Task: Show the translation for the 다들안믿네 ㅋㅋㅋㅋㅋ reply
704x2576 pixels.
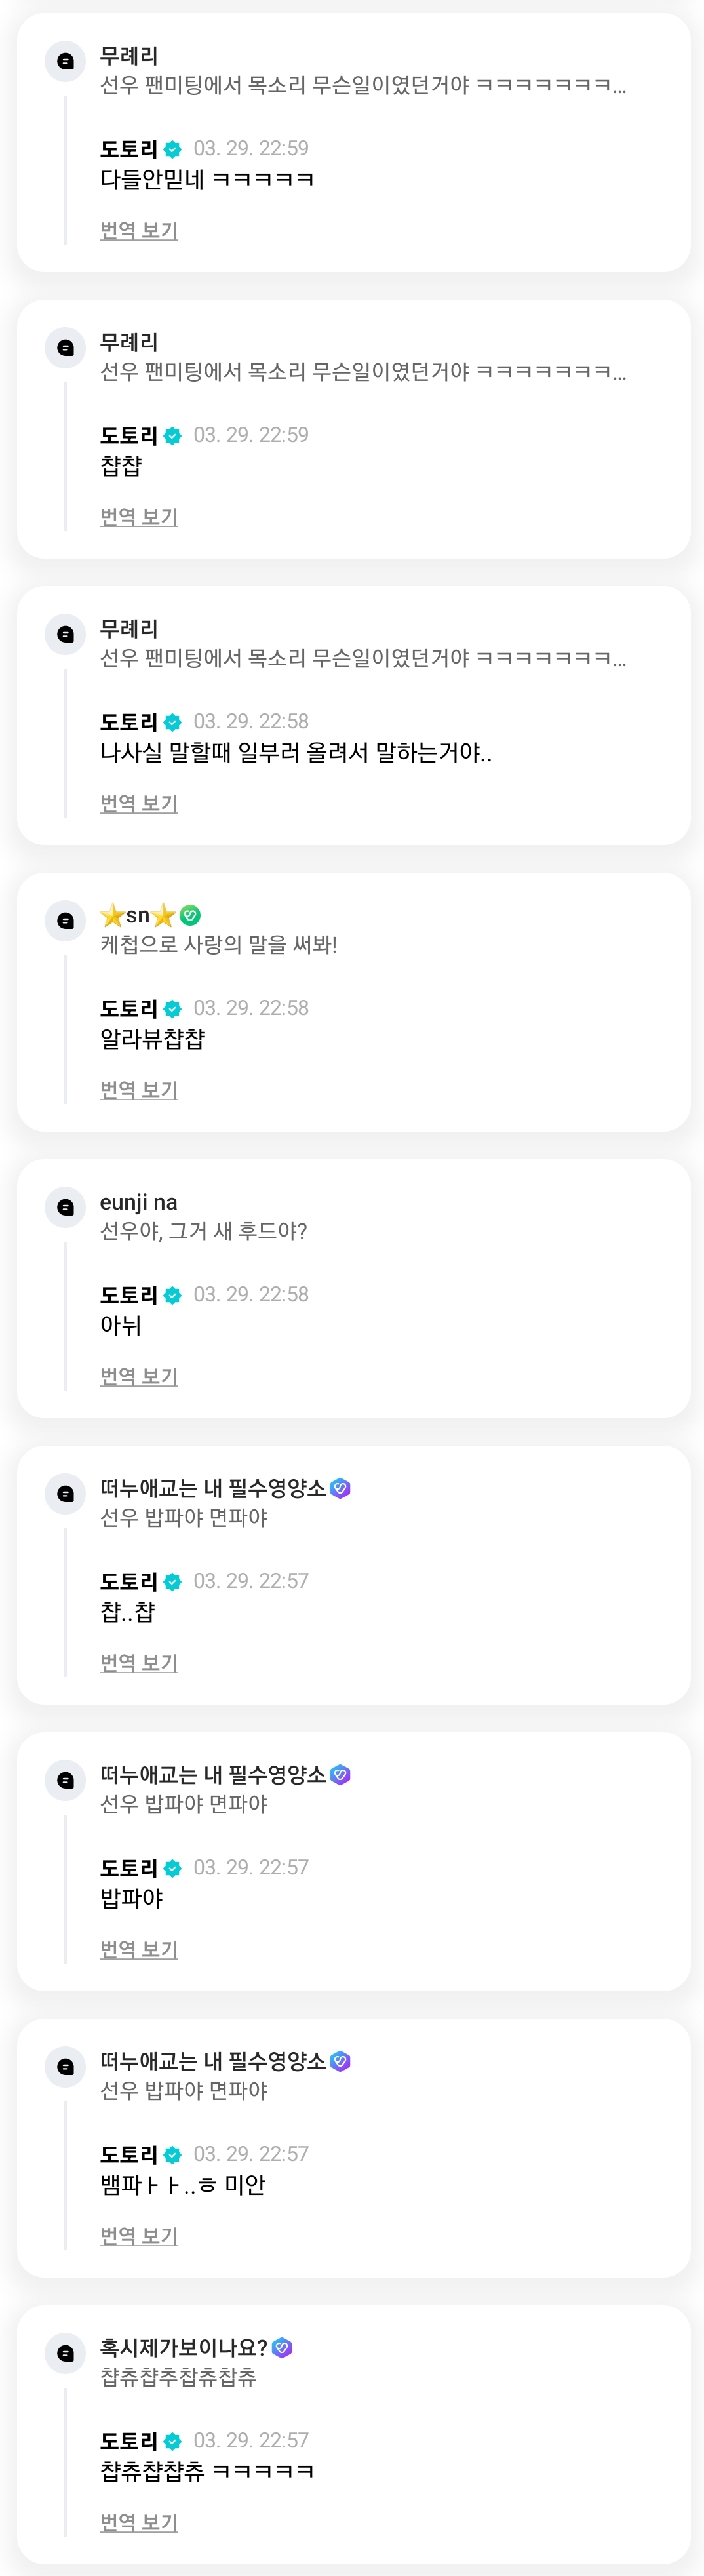Action: 139,230
